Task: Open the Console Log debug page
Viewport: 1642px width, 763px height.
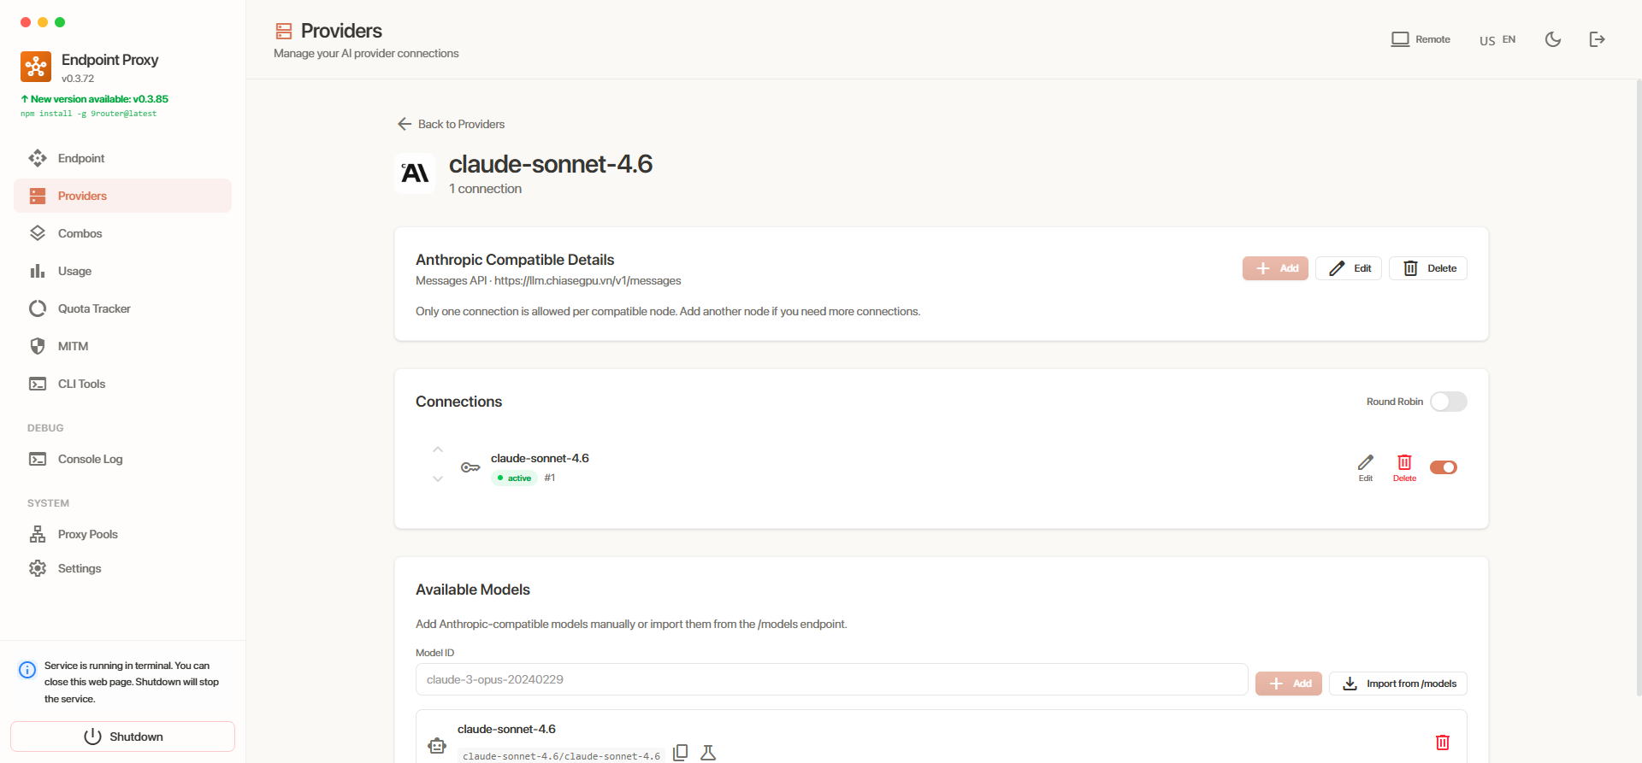Action: [x=122, y=459]
